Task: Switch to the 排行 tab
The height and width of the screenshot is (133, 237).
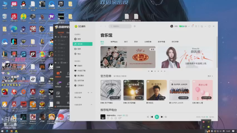Action: coord(126,42)
